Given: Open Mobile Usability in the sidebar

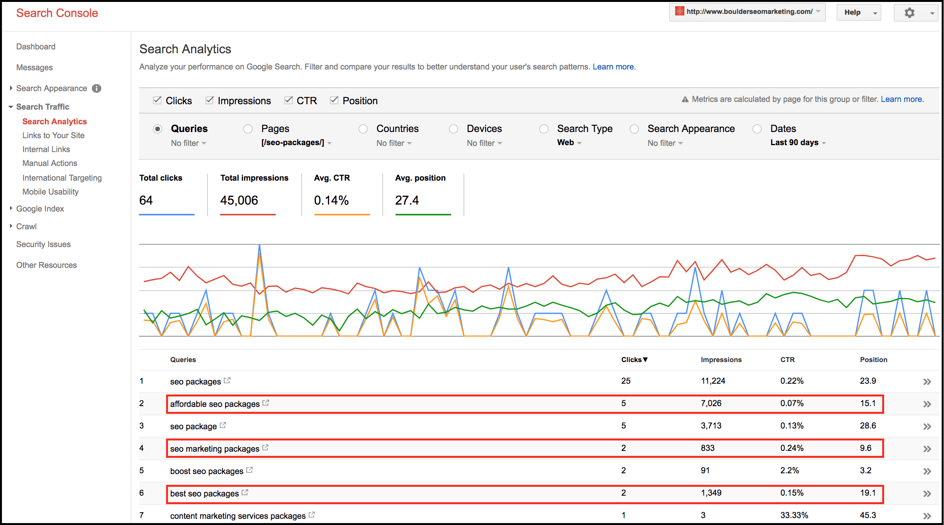Looking at the screenshot, I should point(51,192).
